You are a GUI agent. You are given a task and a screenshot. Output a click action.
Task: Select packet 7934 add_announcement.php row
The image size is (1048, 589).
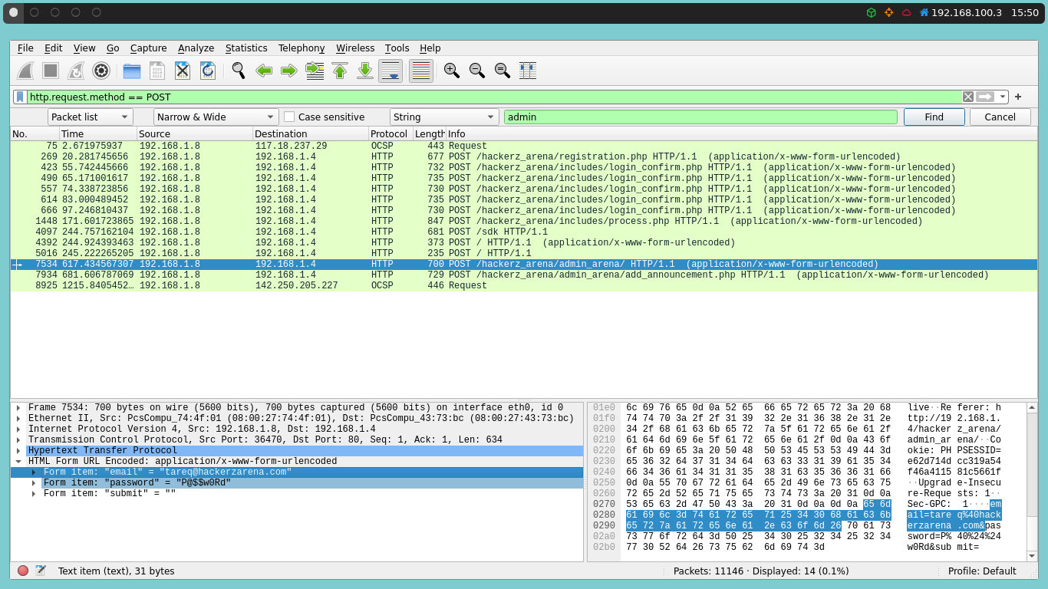[523, 275]
